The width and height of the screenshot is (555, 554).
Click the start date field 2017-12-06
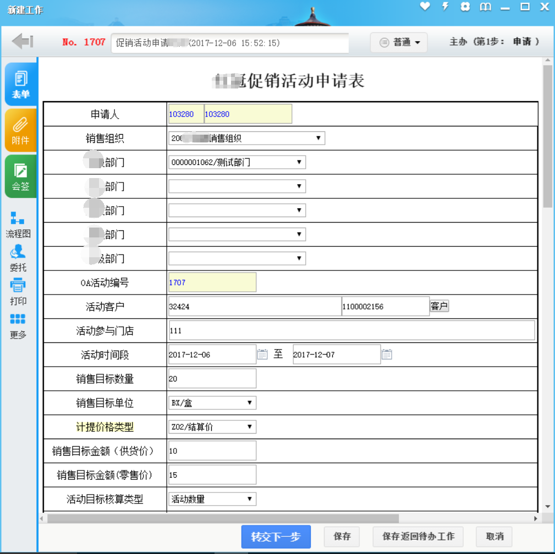pos(212,354)
